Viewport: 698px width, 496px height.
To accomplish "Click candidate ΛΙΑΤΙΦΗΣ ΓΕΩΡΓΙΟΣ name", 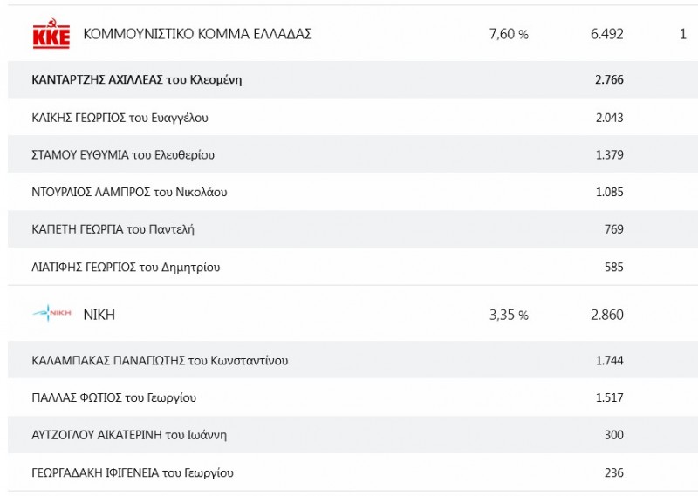I will pyautogui.click(x=126, y=267).
